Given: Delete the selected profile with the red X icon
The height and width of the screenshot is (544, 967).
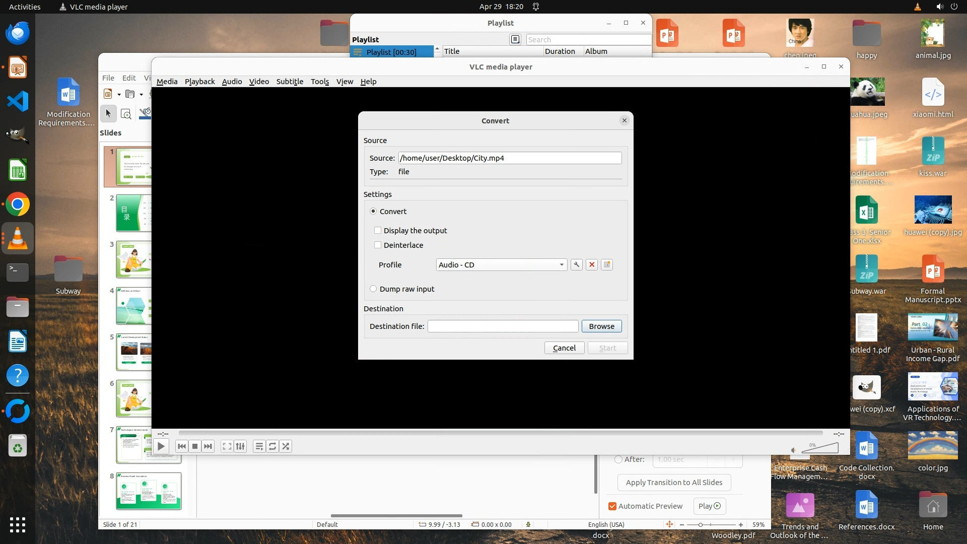Looking at the screenshot, I should 592,265.
